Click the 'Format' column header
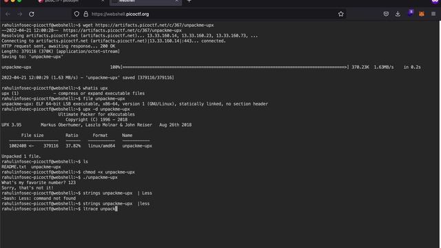This screenshot has height=248, width=441. (100, 135)
